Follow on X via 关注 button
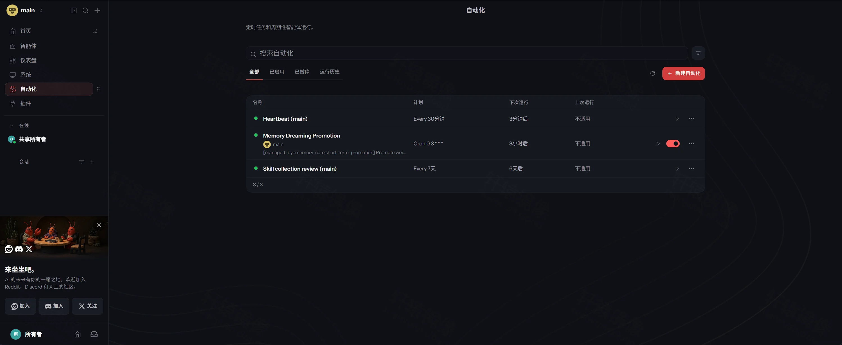842x345 pixels. click(x=87, y=306)
